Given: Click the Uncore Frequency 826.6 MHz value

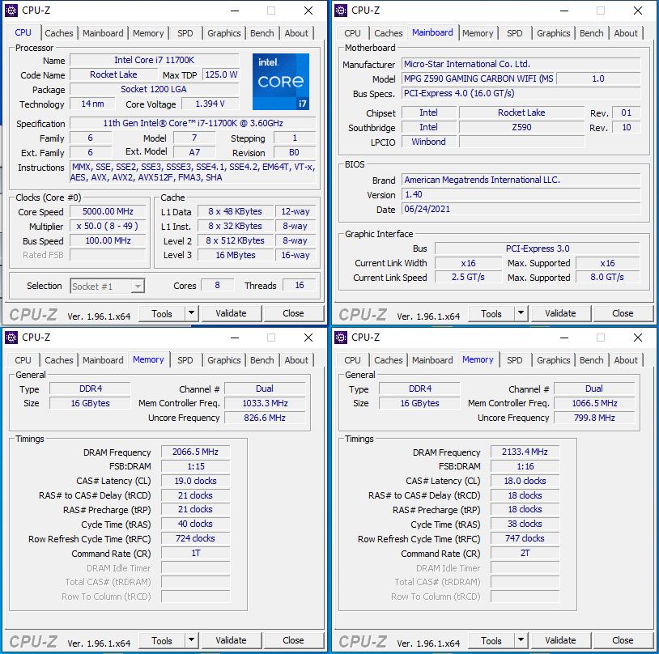Looking at the screenshot, I should point(265,418).
